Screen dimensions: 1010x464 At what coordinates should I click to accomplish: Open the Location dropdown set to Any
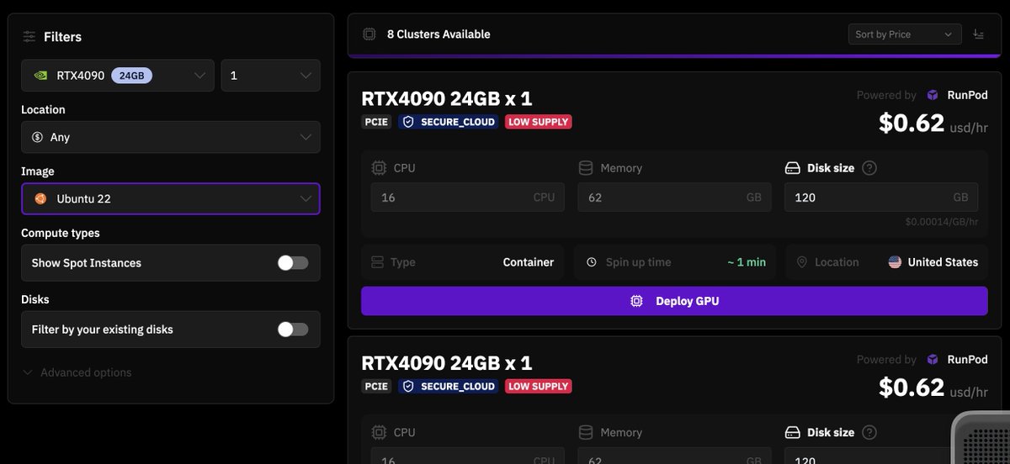tap(170, 137)
